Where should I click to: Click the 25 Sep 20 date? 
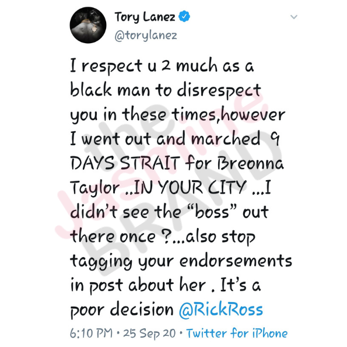[x=149, y=333]
